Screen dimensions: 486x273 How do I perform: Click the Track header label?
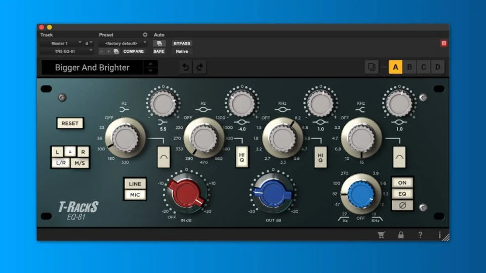tap(47, 35)
